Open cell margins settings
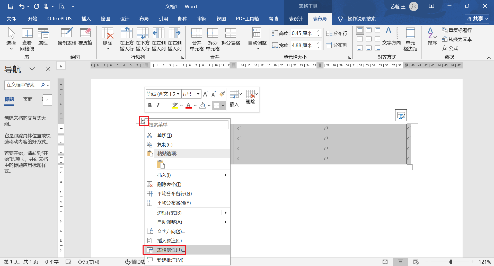Screen dimensions: 494x266 tap(410, 39)
